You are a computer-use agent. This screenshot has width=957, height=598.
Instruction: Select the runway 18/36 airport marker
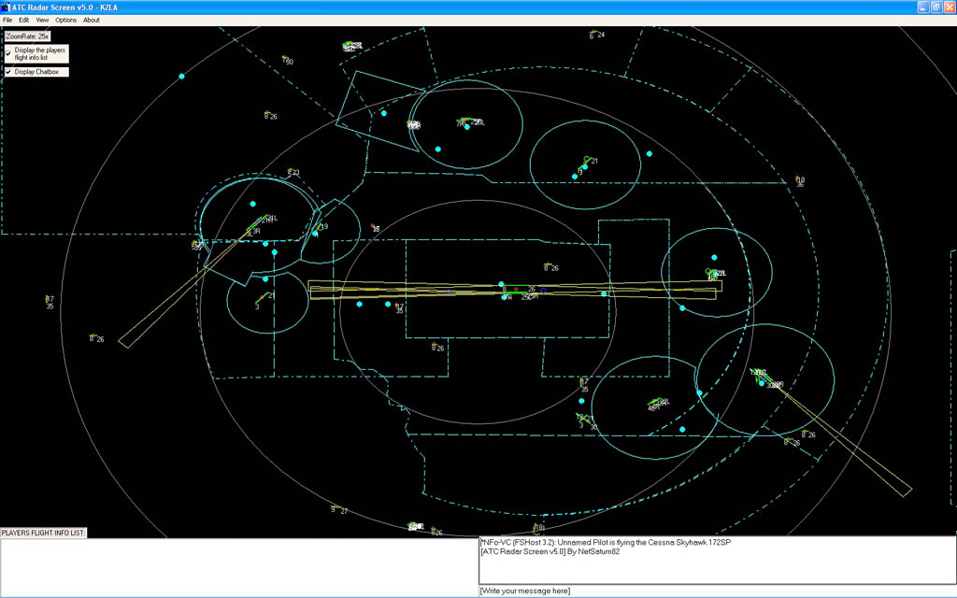coord(799,180)
